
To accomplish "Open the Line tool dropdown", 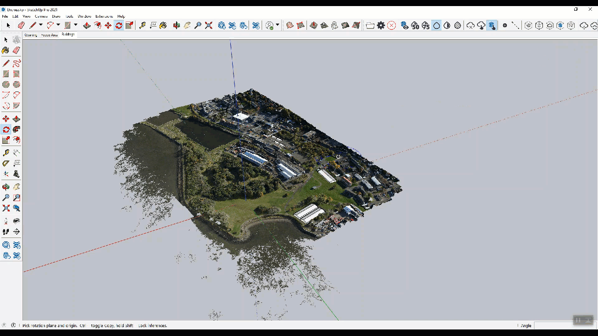I will point(41,26).
